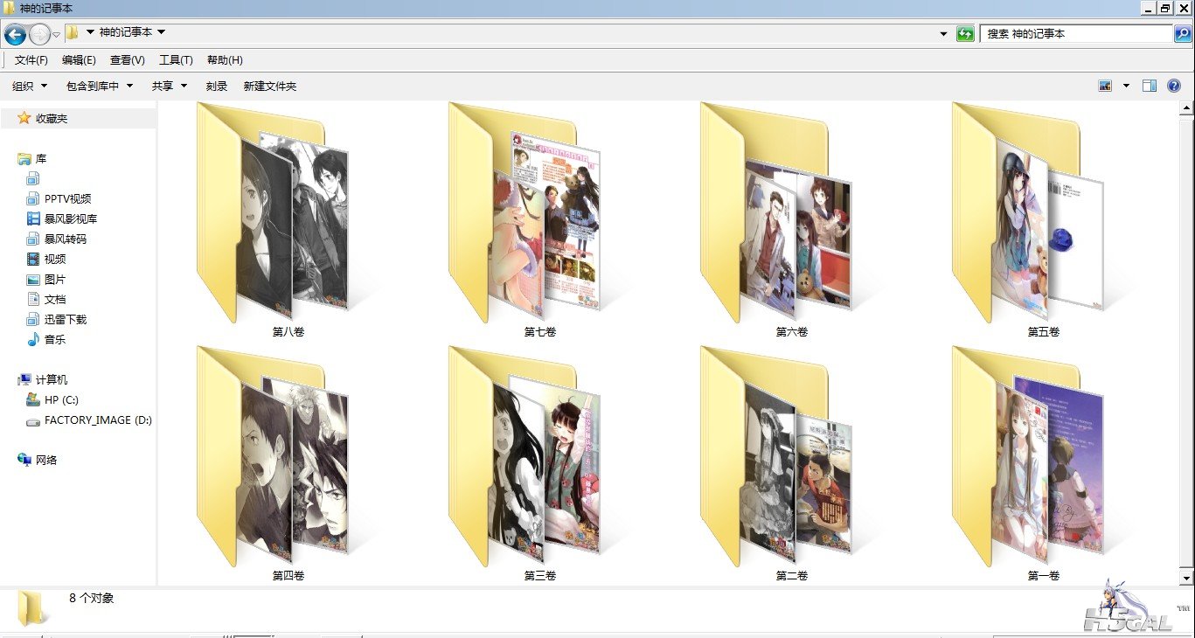Open the 查看(V) menu
Image resolution: width=1195 pixels, height=638 pixels.
127,59
